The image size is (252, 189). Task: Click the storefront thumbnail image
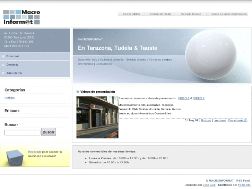[x=97, y=117]
